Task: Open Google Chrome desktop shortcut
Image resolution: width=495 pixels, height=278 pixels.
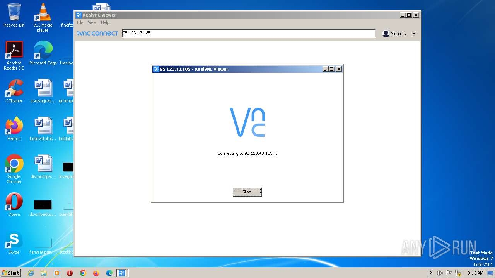Action: [14, 169]
